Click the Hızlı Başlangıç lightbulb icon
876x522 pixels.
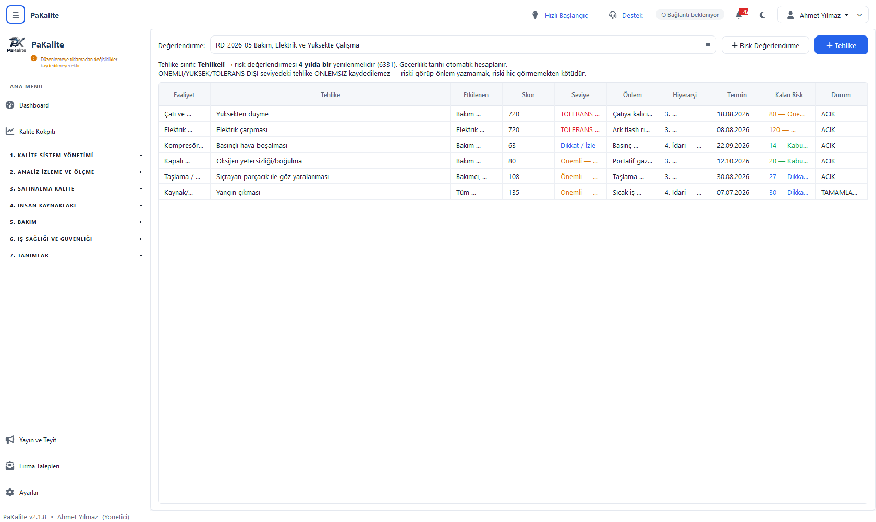(x=535, y=15)
